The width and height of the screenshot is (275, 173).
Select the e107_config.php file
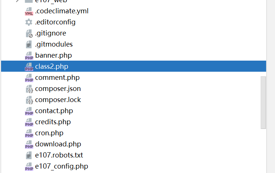coord(61,166)
